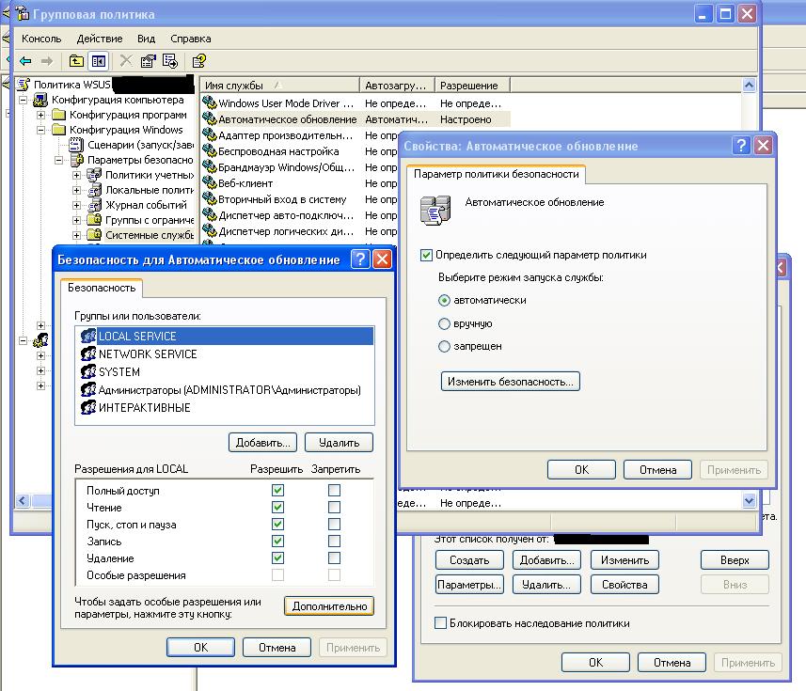Viewport: 806px width, 691px height.
Task: Click the Беспроводная настройка service icon
Action: pyautogui.click(x=209, y=150)
